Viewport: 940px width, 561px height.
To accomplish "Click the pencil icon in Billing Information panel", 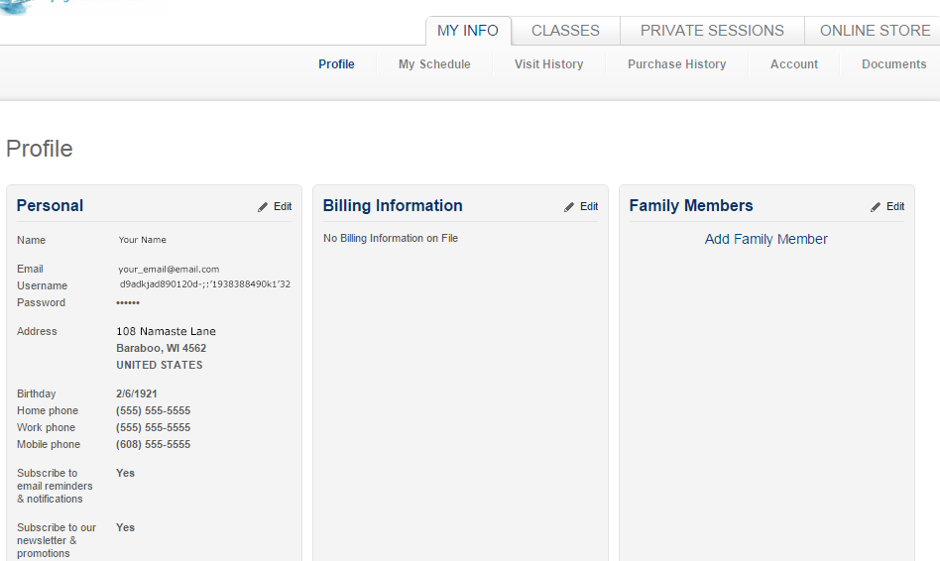I will (x=569, y=207).
